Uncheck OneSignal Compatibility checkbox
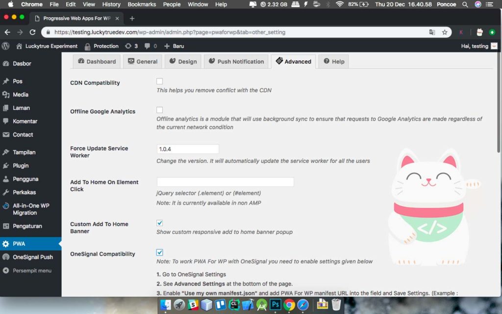Viewport: 502px width, 314px height. click(159, 253)
